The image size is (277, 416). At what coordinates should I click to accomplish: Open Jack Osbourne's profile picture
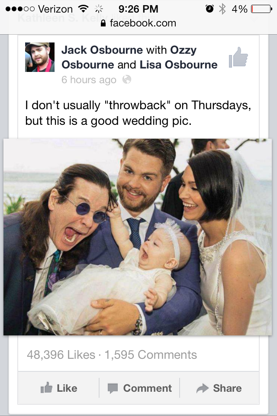click(x=40, y=57)
